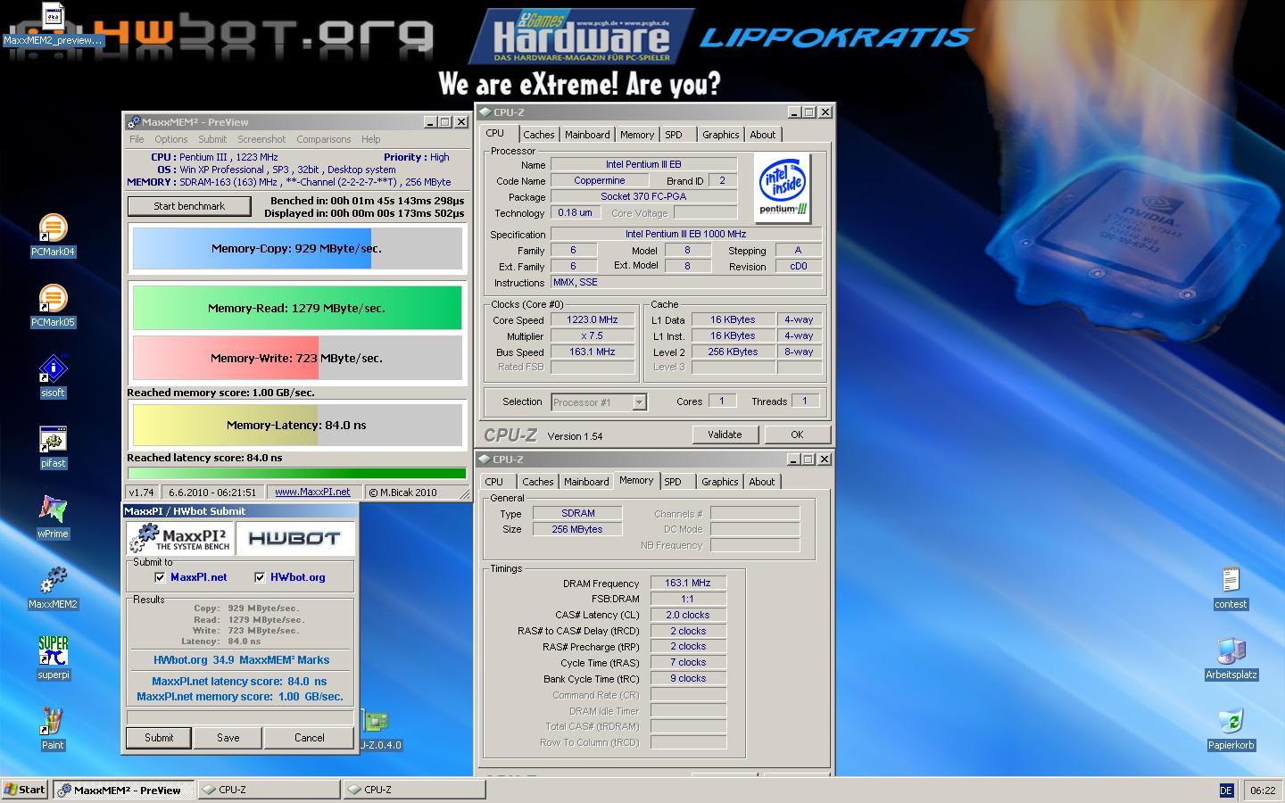The image size is (1285, 803).
Task: Click the Save button in HWbot dialog
Action: tap(228, 738)
